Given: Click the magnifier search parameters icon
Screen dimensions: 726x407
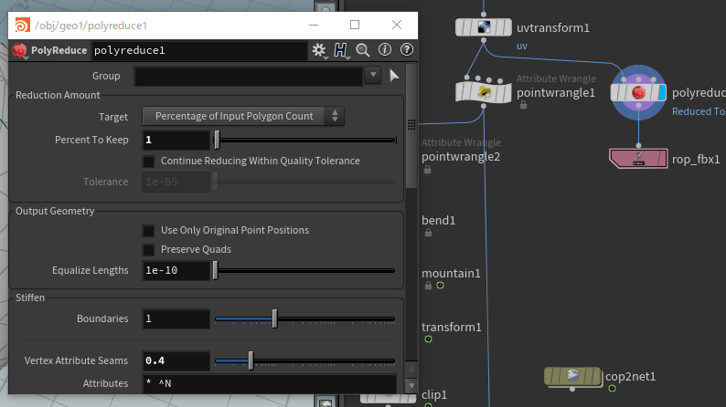Looking at the screenshot, I should point(362,50).
